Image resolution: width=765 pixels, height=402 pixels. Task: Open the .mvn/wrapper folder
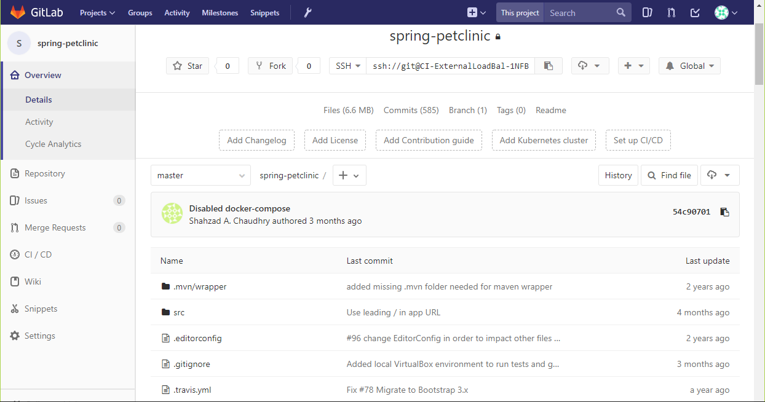pyautogui.click(x=200, y=286)
